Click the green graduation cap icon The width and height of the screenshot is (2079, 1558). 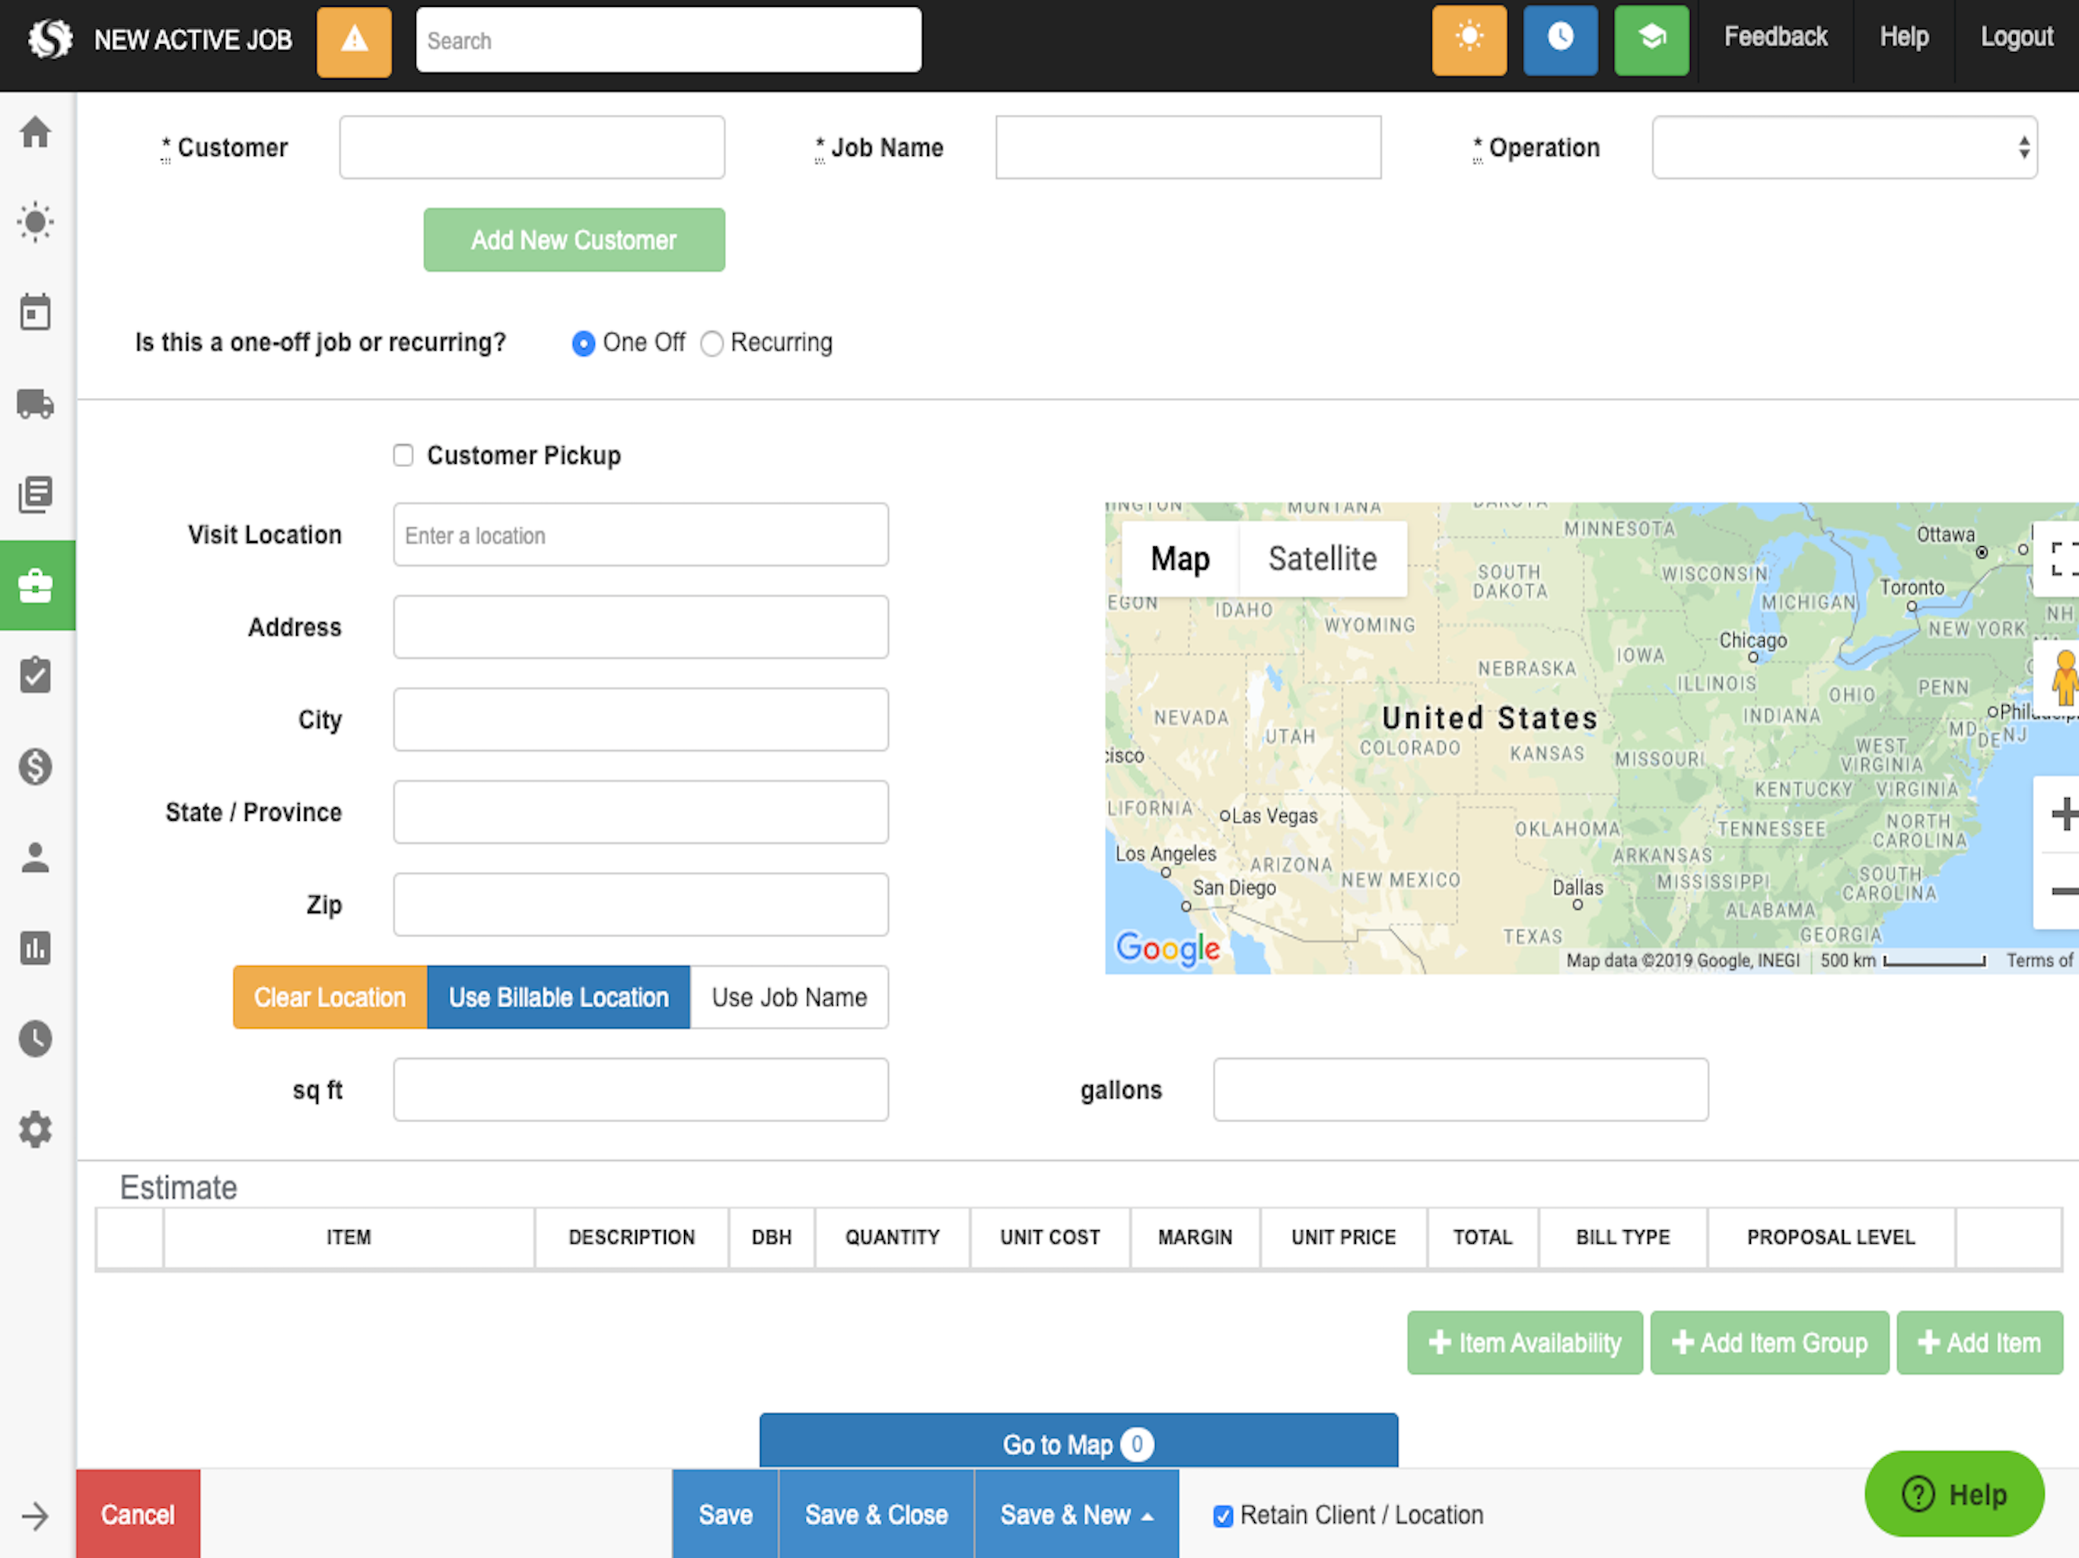pos(1651,40)
